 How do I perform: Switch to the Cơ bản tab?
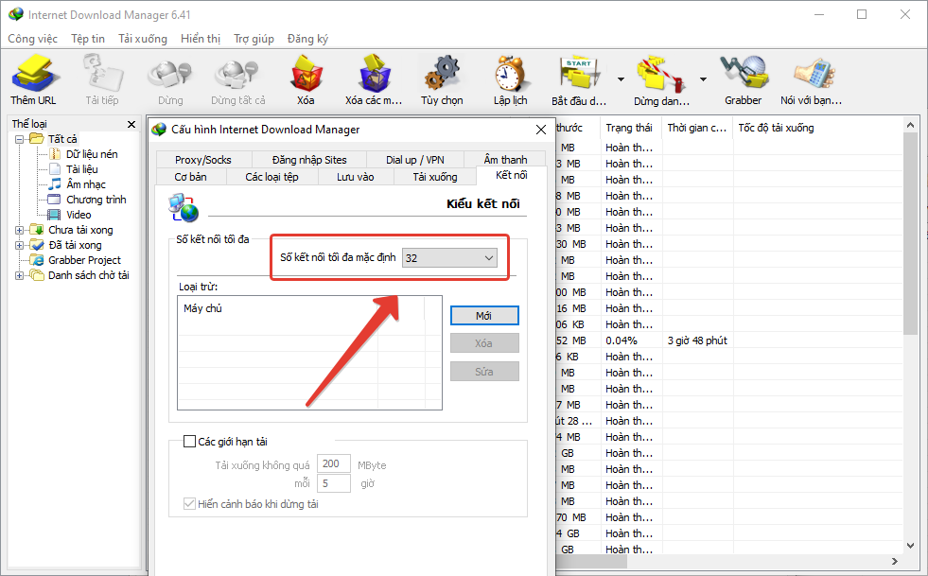(x=190, y=177)
